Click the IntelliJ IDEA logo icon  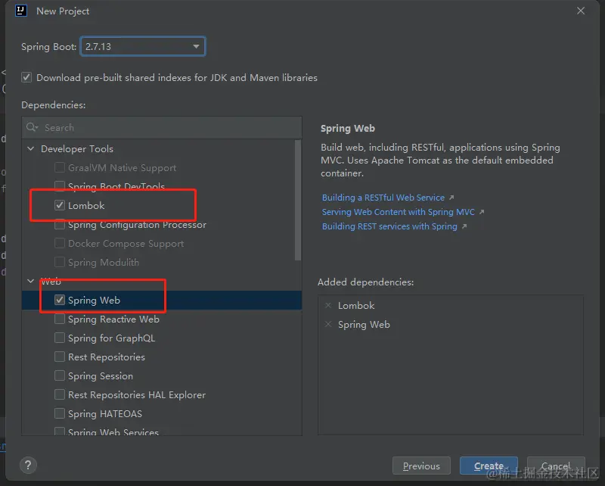21,11
